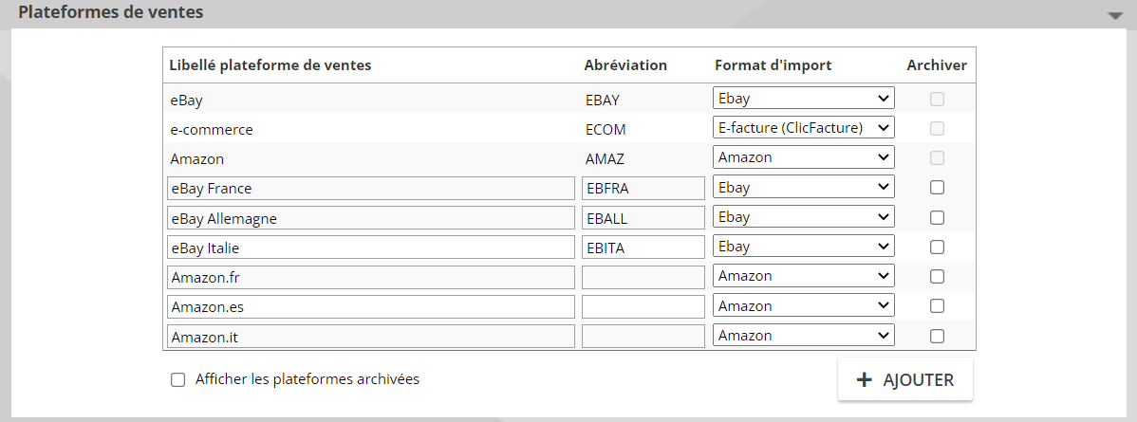Open Format d'import dropdown for eBay France

pyautogui.click(x=804, y=187)
